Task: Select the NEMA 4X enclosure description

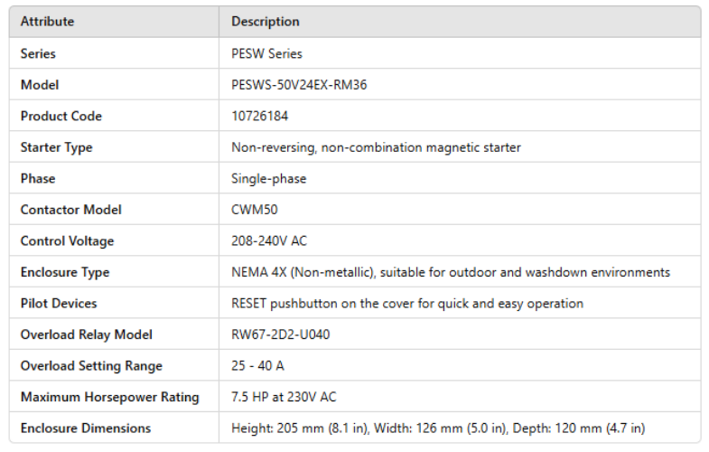Action: click(x=450, y=272)
